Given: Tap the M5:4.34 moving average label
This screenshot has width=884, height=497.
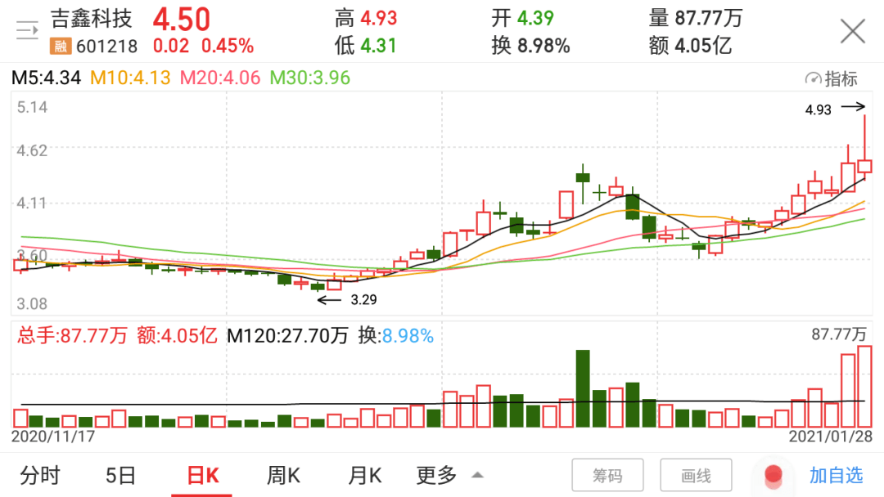Looking at the screenshot, I should pyautogui.click(x=46, y=78).
